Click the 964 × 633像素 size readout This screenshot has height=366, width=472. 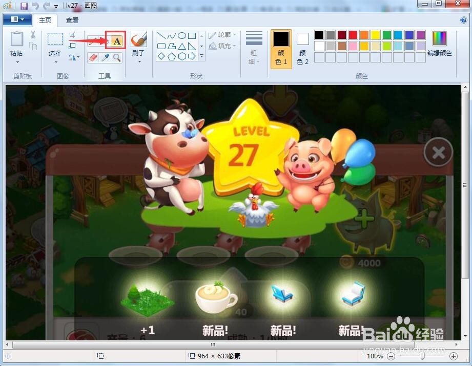(219, 356)
